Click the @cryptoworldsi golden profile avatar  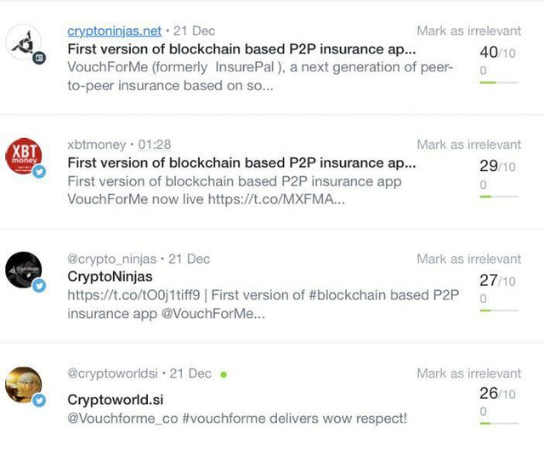(24, 384)
